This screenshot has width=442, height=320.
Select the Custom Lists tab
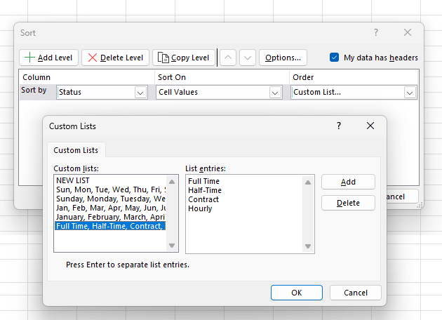(x=76, y=150)
